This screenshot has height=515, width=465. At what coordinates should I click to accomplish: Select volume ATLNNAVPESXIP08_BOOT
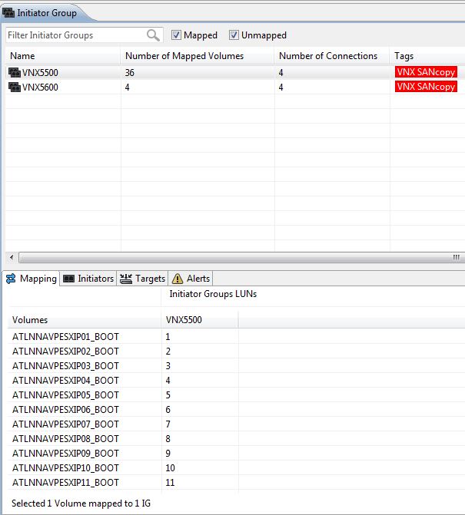65,439
